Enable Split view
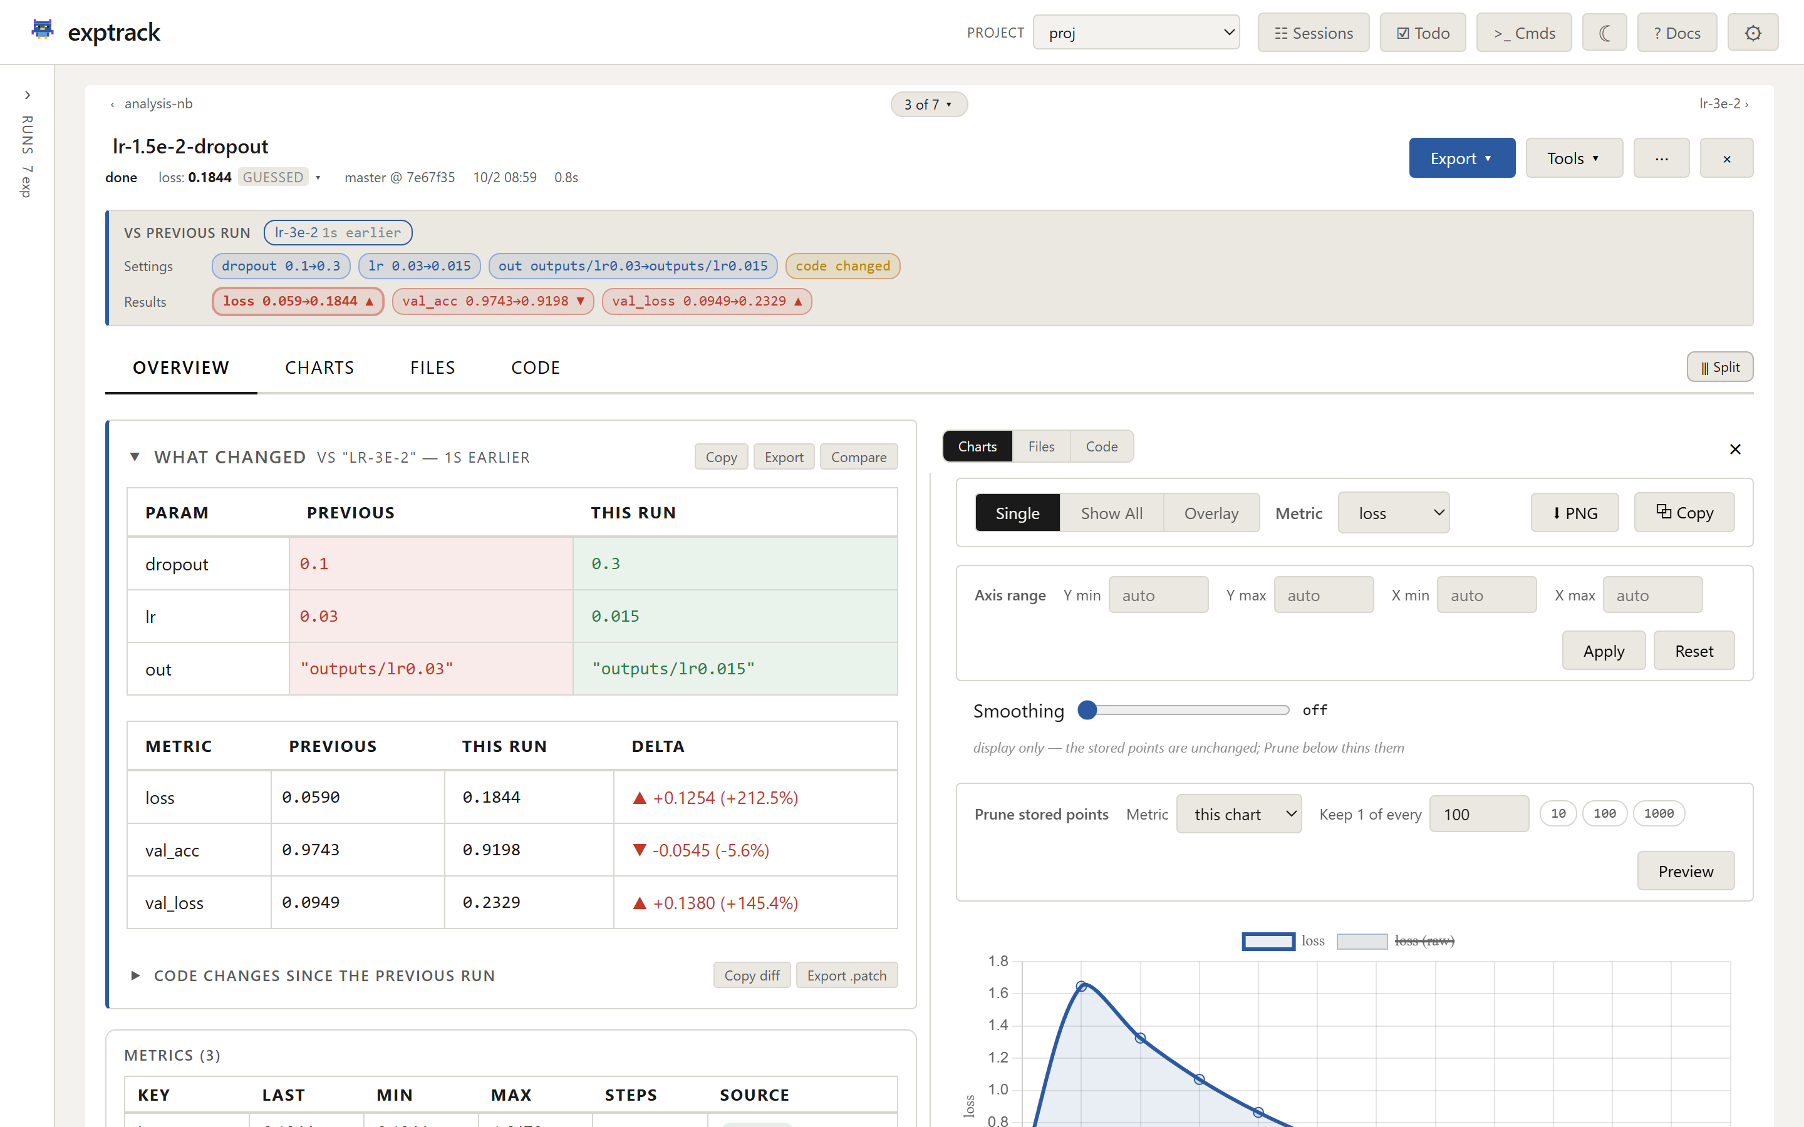 pyautogui.click(x=1720, y=367)
